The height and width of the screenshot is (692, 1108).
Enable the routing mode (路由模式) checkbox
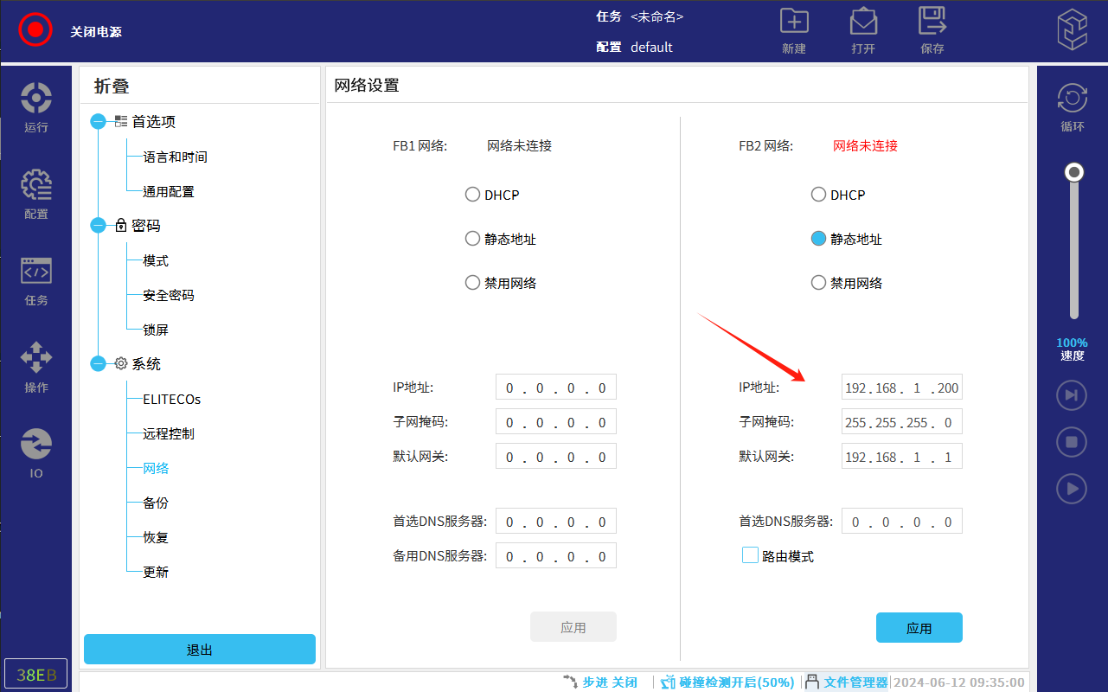[751, 555]
